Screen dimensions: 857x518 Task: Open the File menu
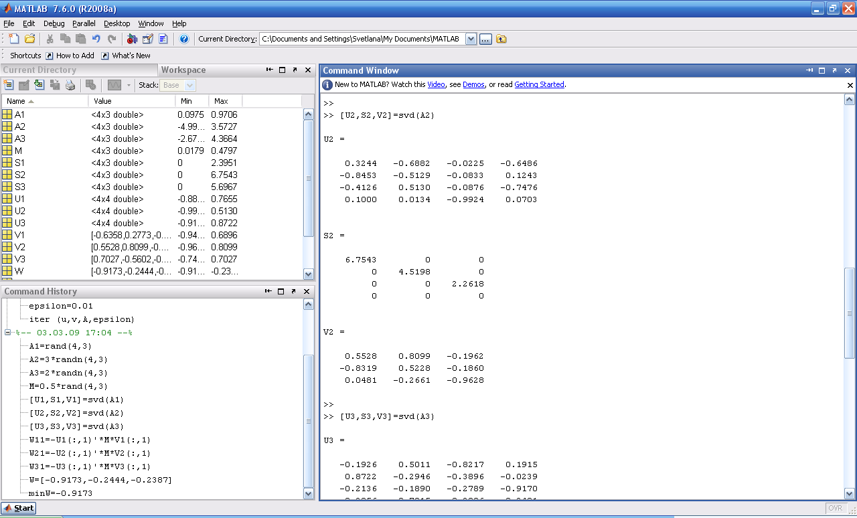9,23
